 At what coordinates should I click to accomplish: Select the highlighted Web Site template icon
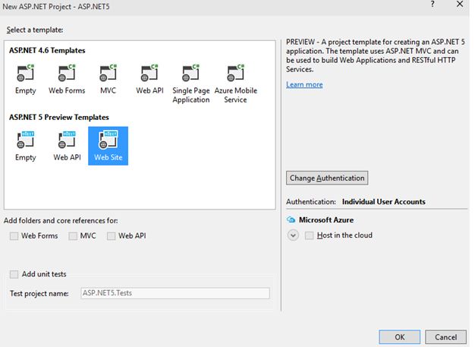pos(109,140)
